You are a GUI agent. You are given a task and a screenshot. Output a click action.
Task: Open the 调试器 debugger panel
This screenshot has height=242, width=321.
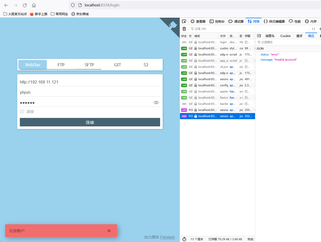tap(236, 21)
